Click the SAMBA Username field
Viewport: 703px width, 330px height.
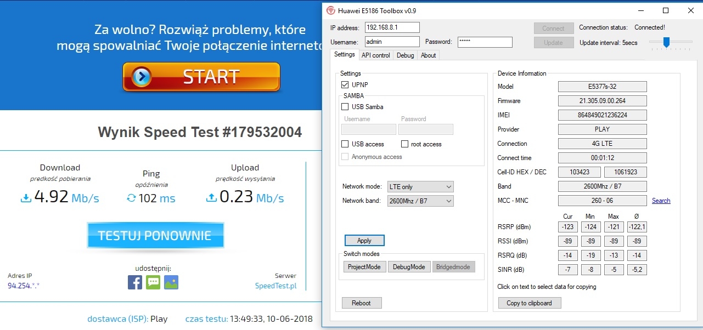[x=369, y=129]
